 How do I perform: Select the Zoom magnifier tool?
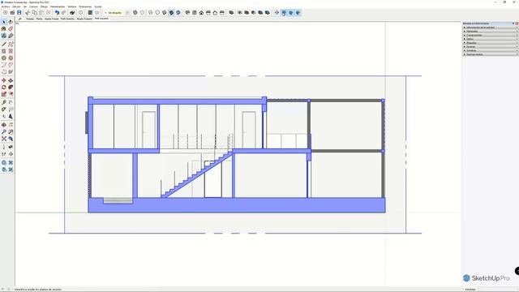(x=4, y=131)
